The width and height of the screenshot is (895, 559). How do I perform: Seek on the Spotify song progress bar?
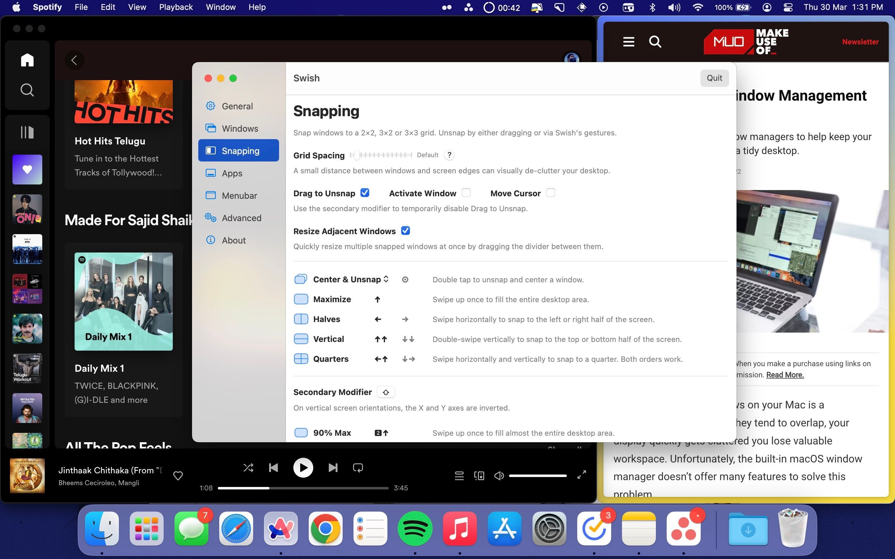[303, 488]
